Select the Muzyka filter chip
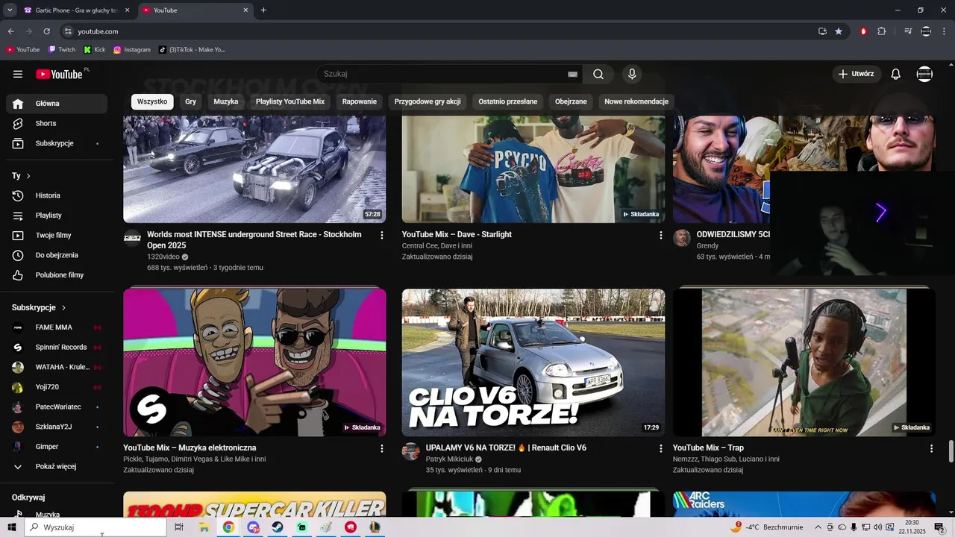This screenshot has width=955, height=537. [x=226, y=101]
